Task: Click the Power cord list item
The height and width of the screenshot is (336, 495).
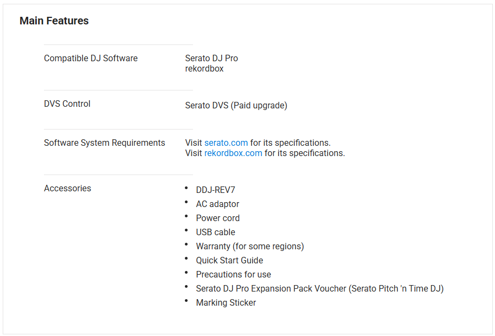Action: 218,218
